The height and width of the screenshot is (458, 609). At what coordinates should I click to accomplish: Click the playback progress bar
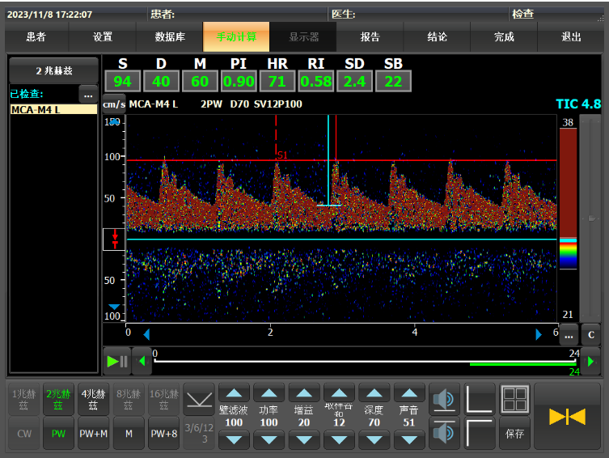tap(365, 361)
